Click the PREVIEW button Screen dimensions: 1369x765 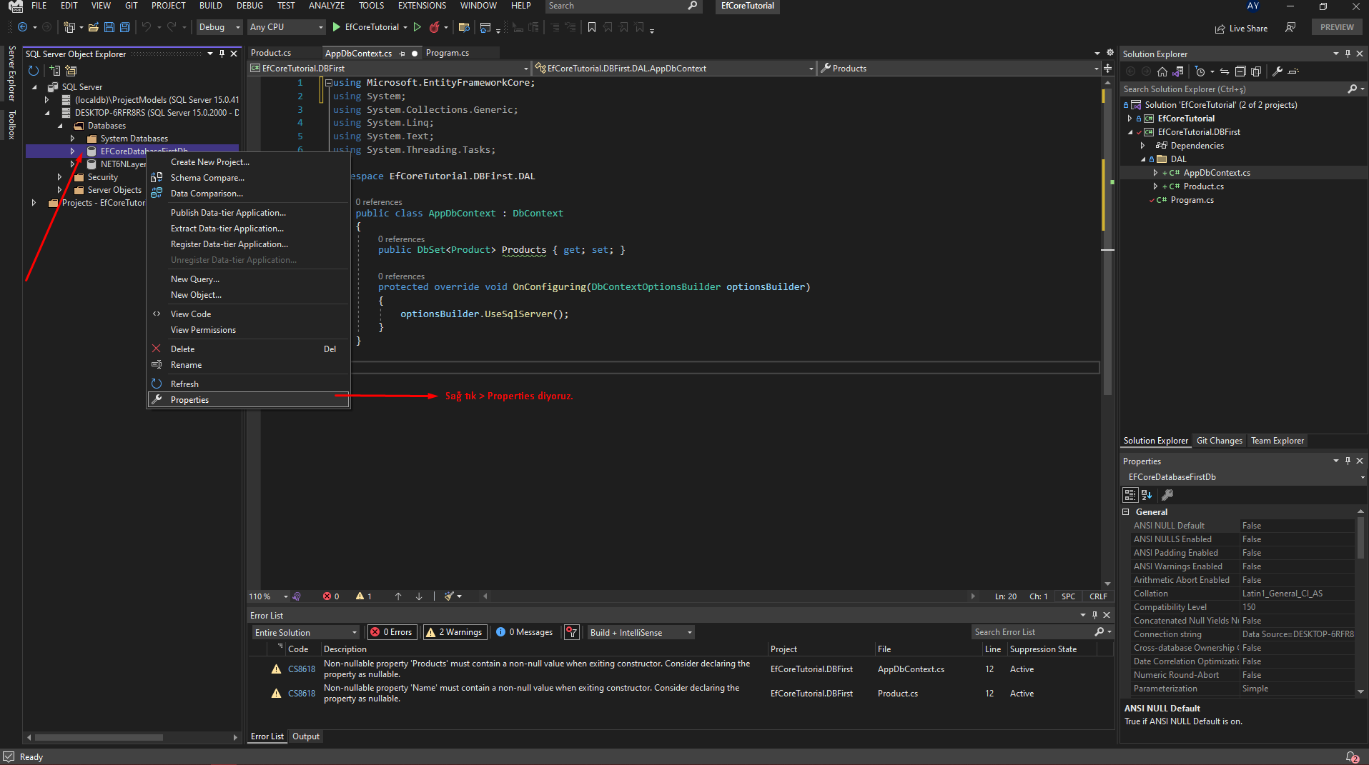[x=1336, y=26]
